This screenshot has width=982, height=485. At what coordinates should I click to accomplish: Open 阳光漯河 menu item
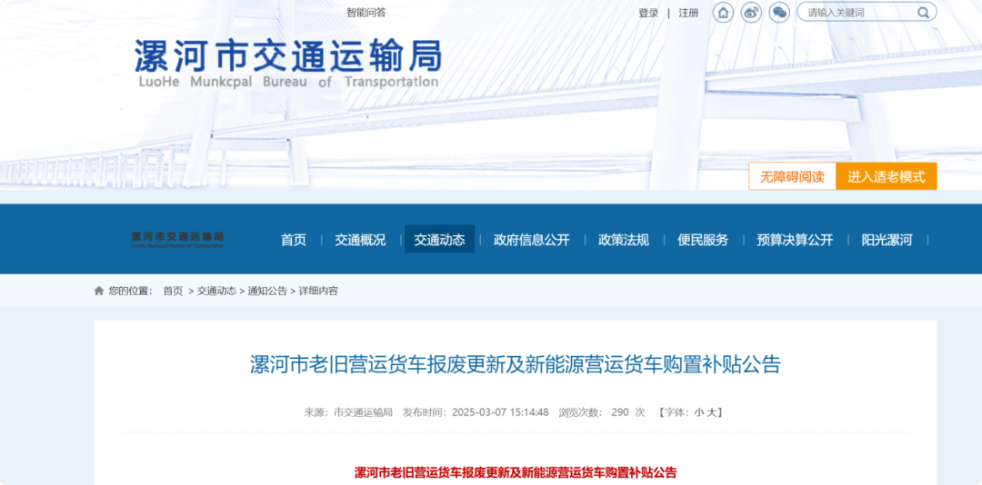887,240
